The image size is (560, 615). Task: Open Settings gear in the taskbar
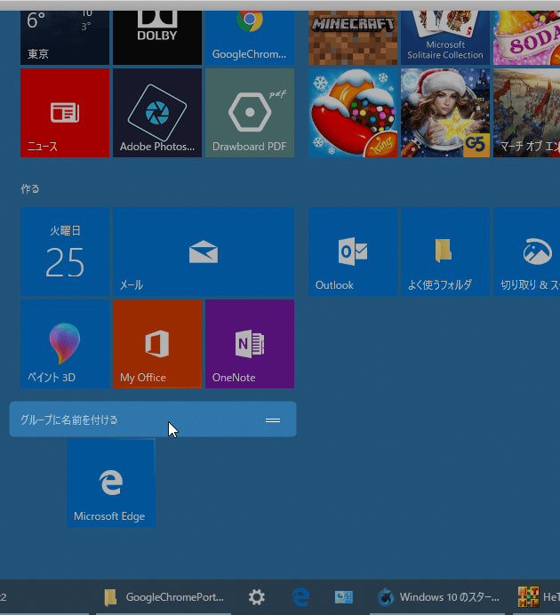pyautogui.click(x=257, y=597)
